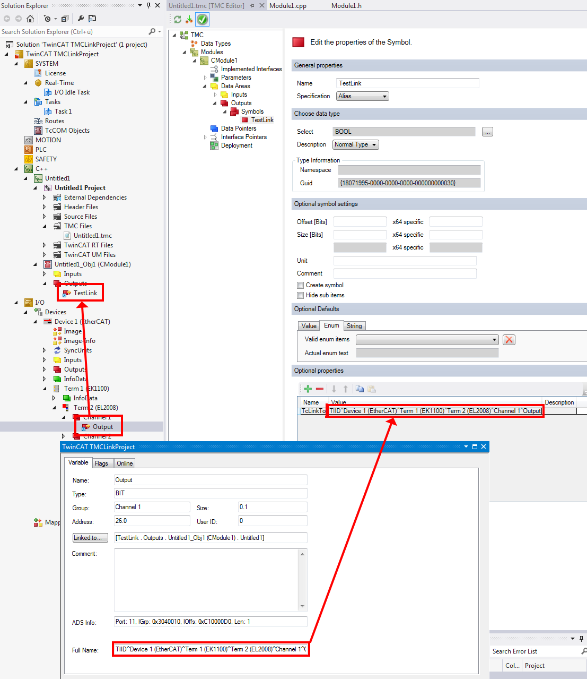This screenshot has height=679, width=587.
Task: Click the Reload TMC refresh icon
Action: pyautogui.click(x=178, y=20)
